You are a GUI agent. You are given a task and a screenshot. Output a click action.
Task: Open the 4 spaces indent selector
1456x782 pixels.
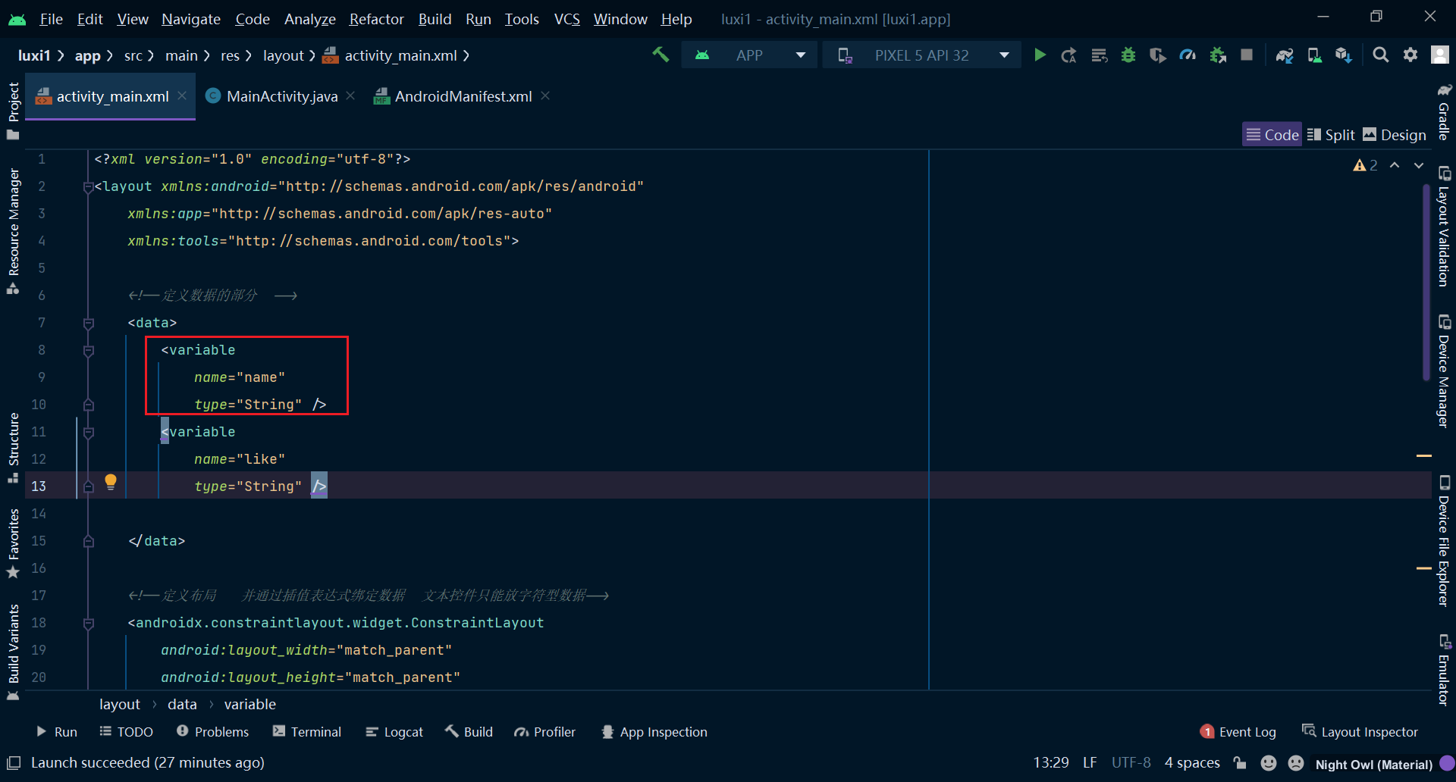pos(1192,763)
